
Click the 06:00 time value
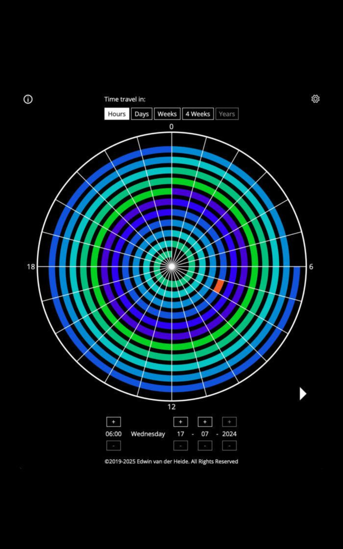coord(114,434)
